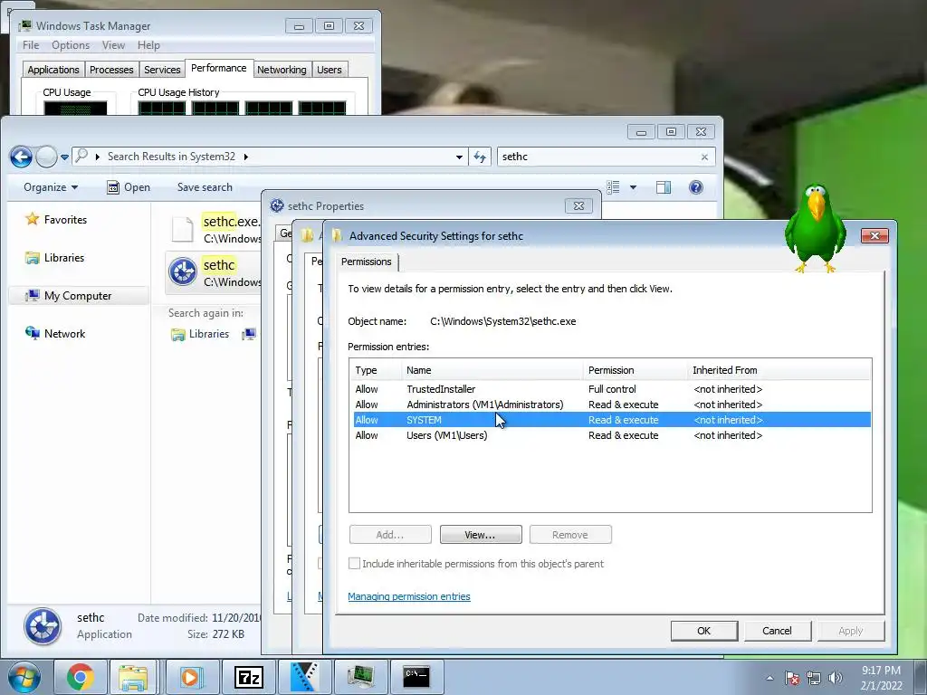Select Favorites in navigation pane

pos(56,219)
